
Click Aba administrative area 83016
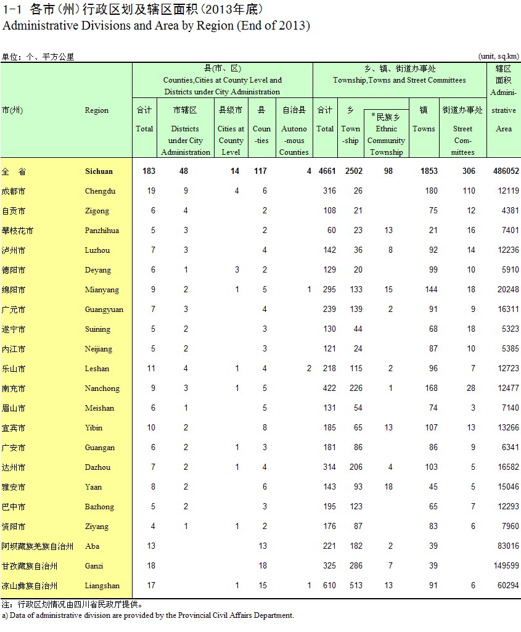tap(508, 546)
